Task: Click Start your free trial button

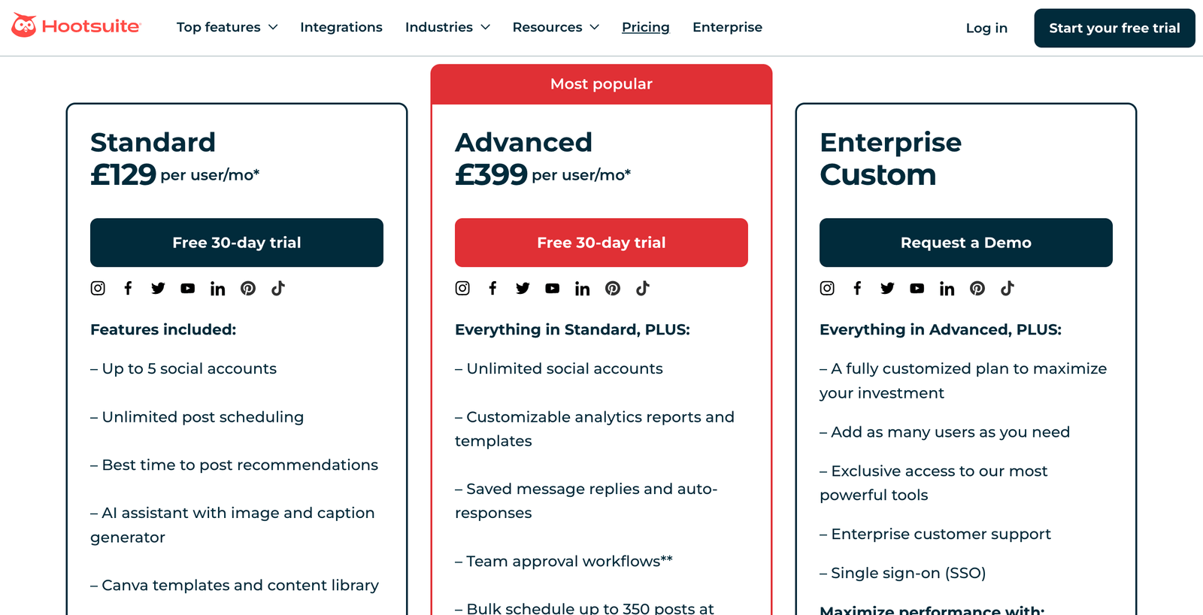Action: [x=1114, y=28]
